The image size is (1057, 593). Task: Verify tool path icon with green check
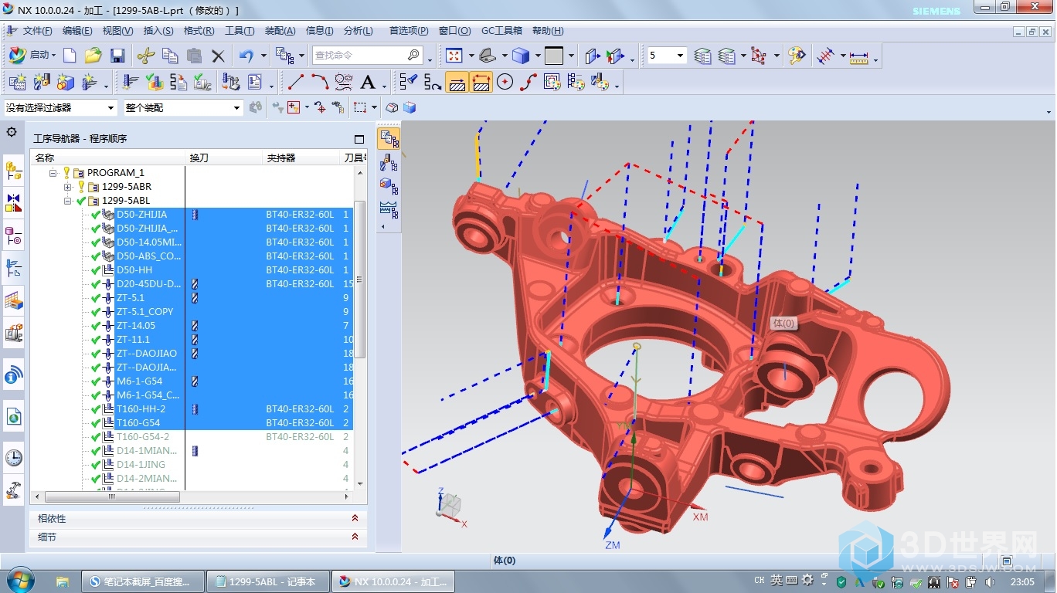click(x=155, y=82)
